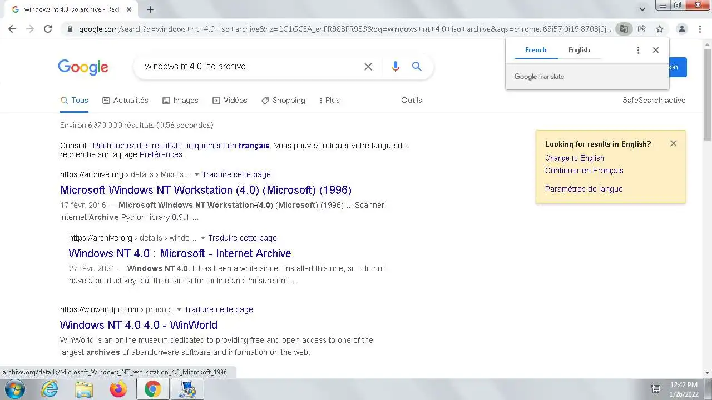Open a new browser tab
Viewport: 712px width, 400px height.
(150, 9)
